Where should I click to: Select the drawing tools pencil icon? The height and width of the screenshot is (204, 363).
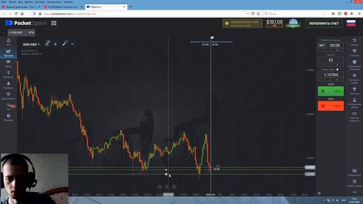point(64,44)
